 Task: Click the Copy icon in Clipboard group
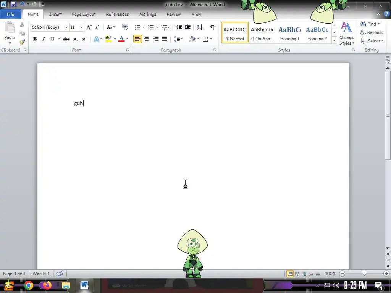tap(22, 33)
